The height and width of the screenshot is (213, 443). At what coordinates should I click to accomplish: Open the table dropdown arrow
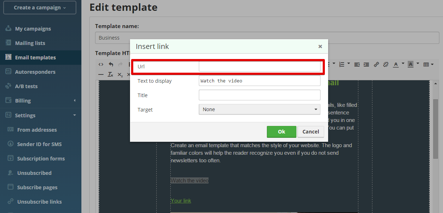tap(432, 64)
